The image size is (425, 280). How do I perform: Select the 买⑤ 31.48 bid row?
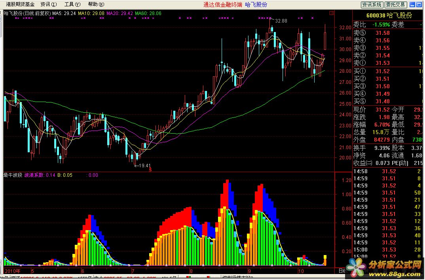388,102
